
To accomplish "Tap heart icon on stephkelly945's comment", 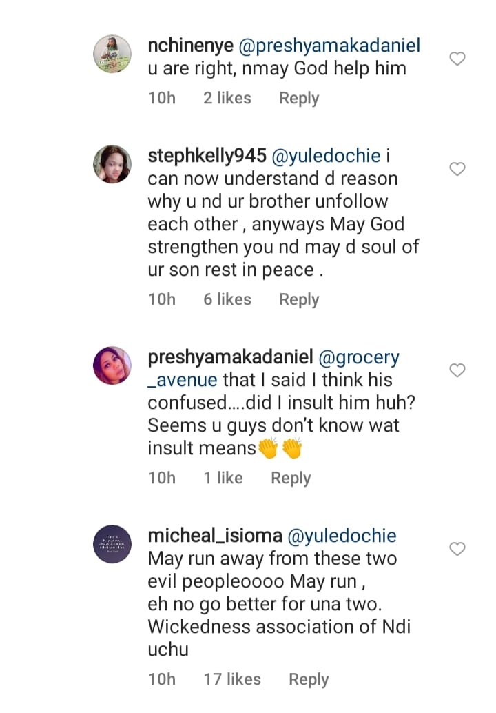I will pyautogui.click(x=457, y=169).
